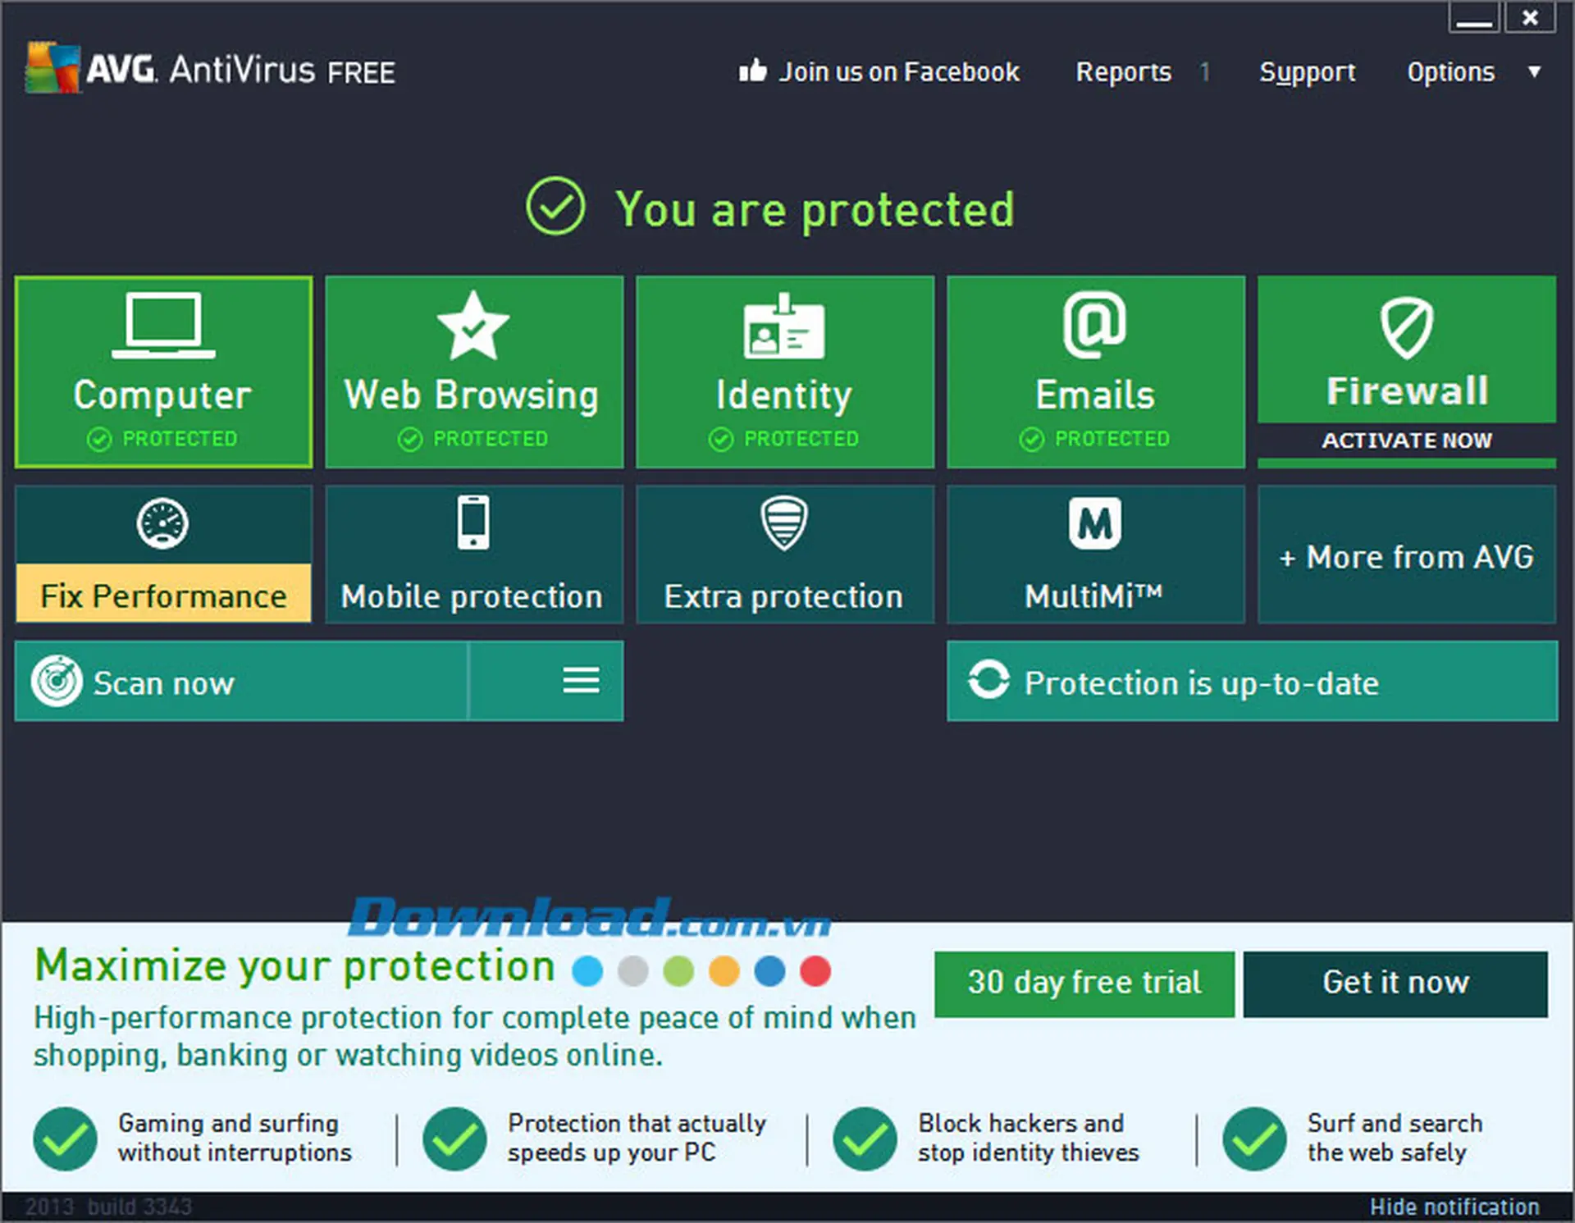
Task: Start a scan with Scan now
Action: click(164, 681)
